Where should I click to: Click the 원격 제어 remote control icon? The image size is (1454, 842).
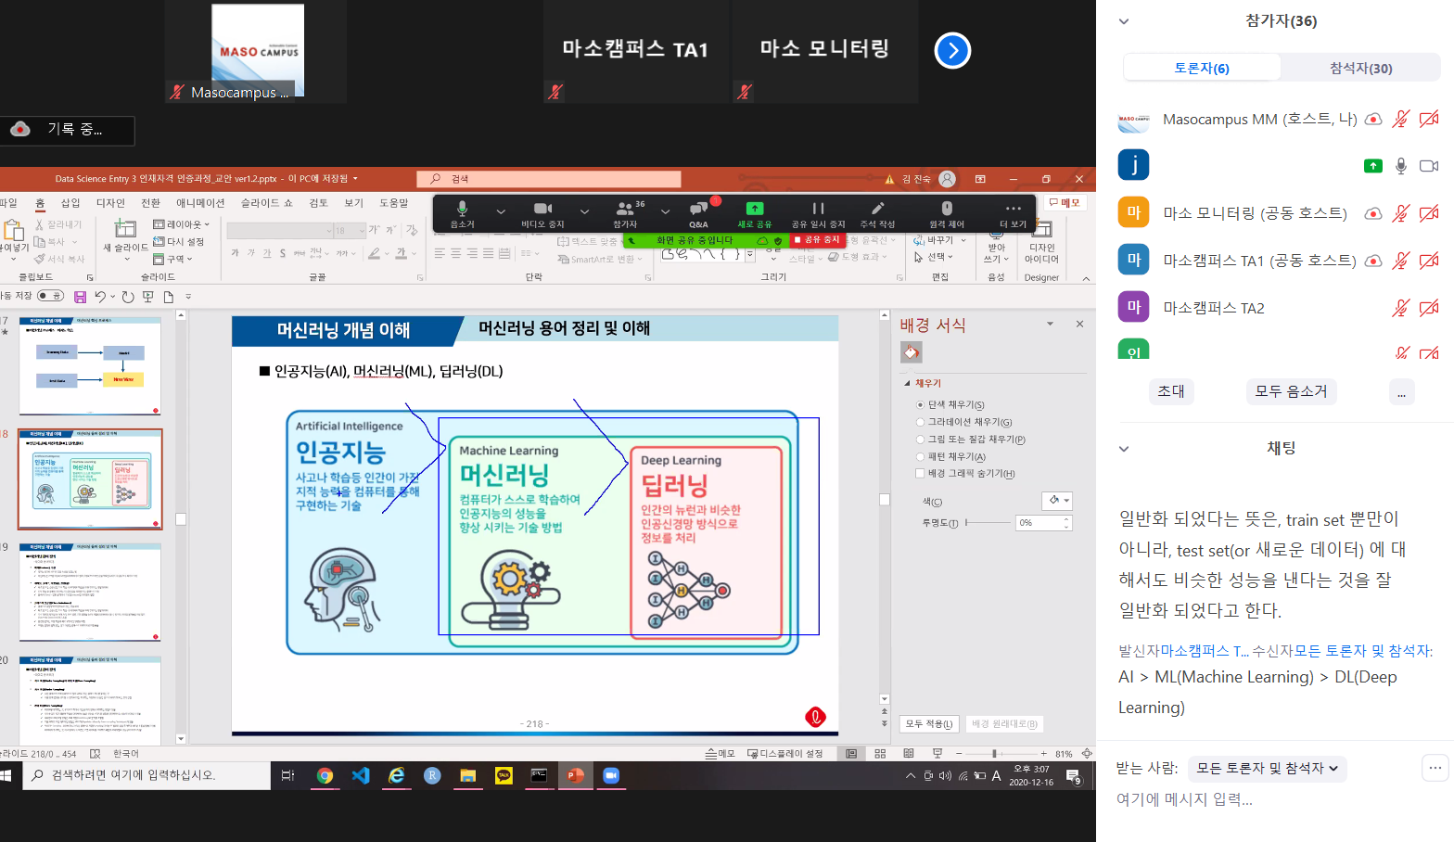click(946, 210)
